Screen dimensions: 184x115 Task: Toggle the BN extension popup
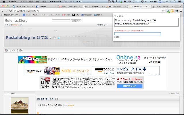177,11
